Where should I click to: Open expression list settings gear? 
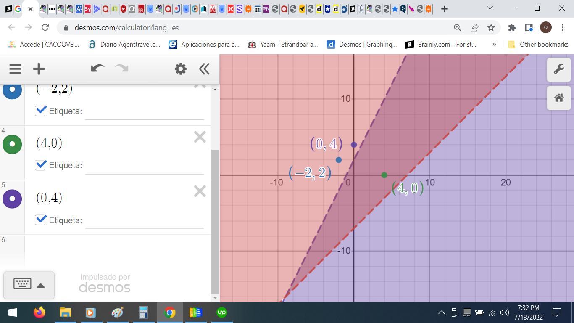coord(181,69)
